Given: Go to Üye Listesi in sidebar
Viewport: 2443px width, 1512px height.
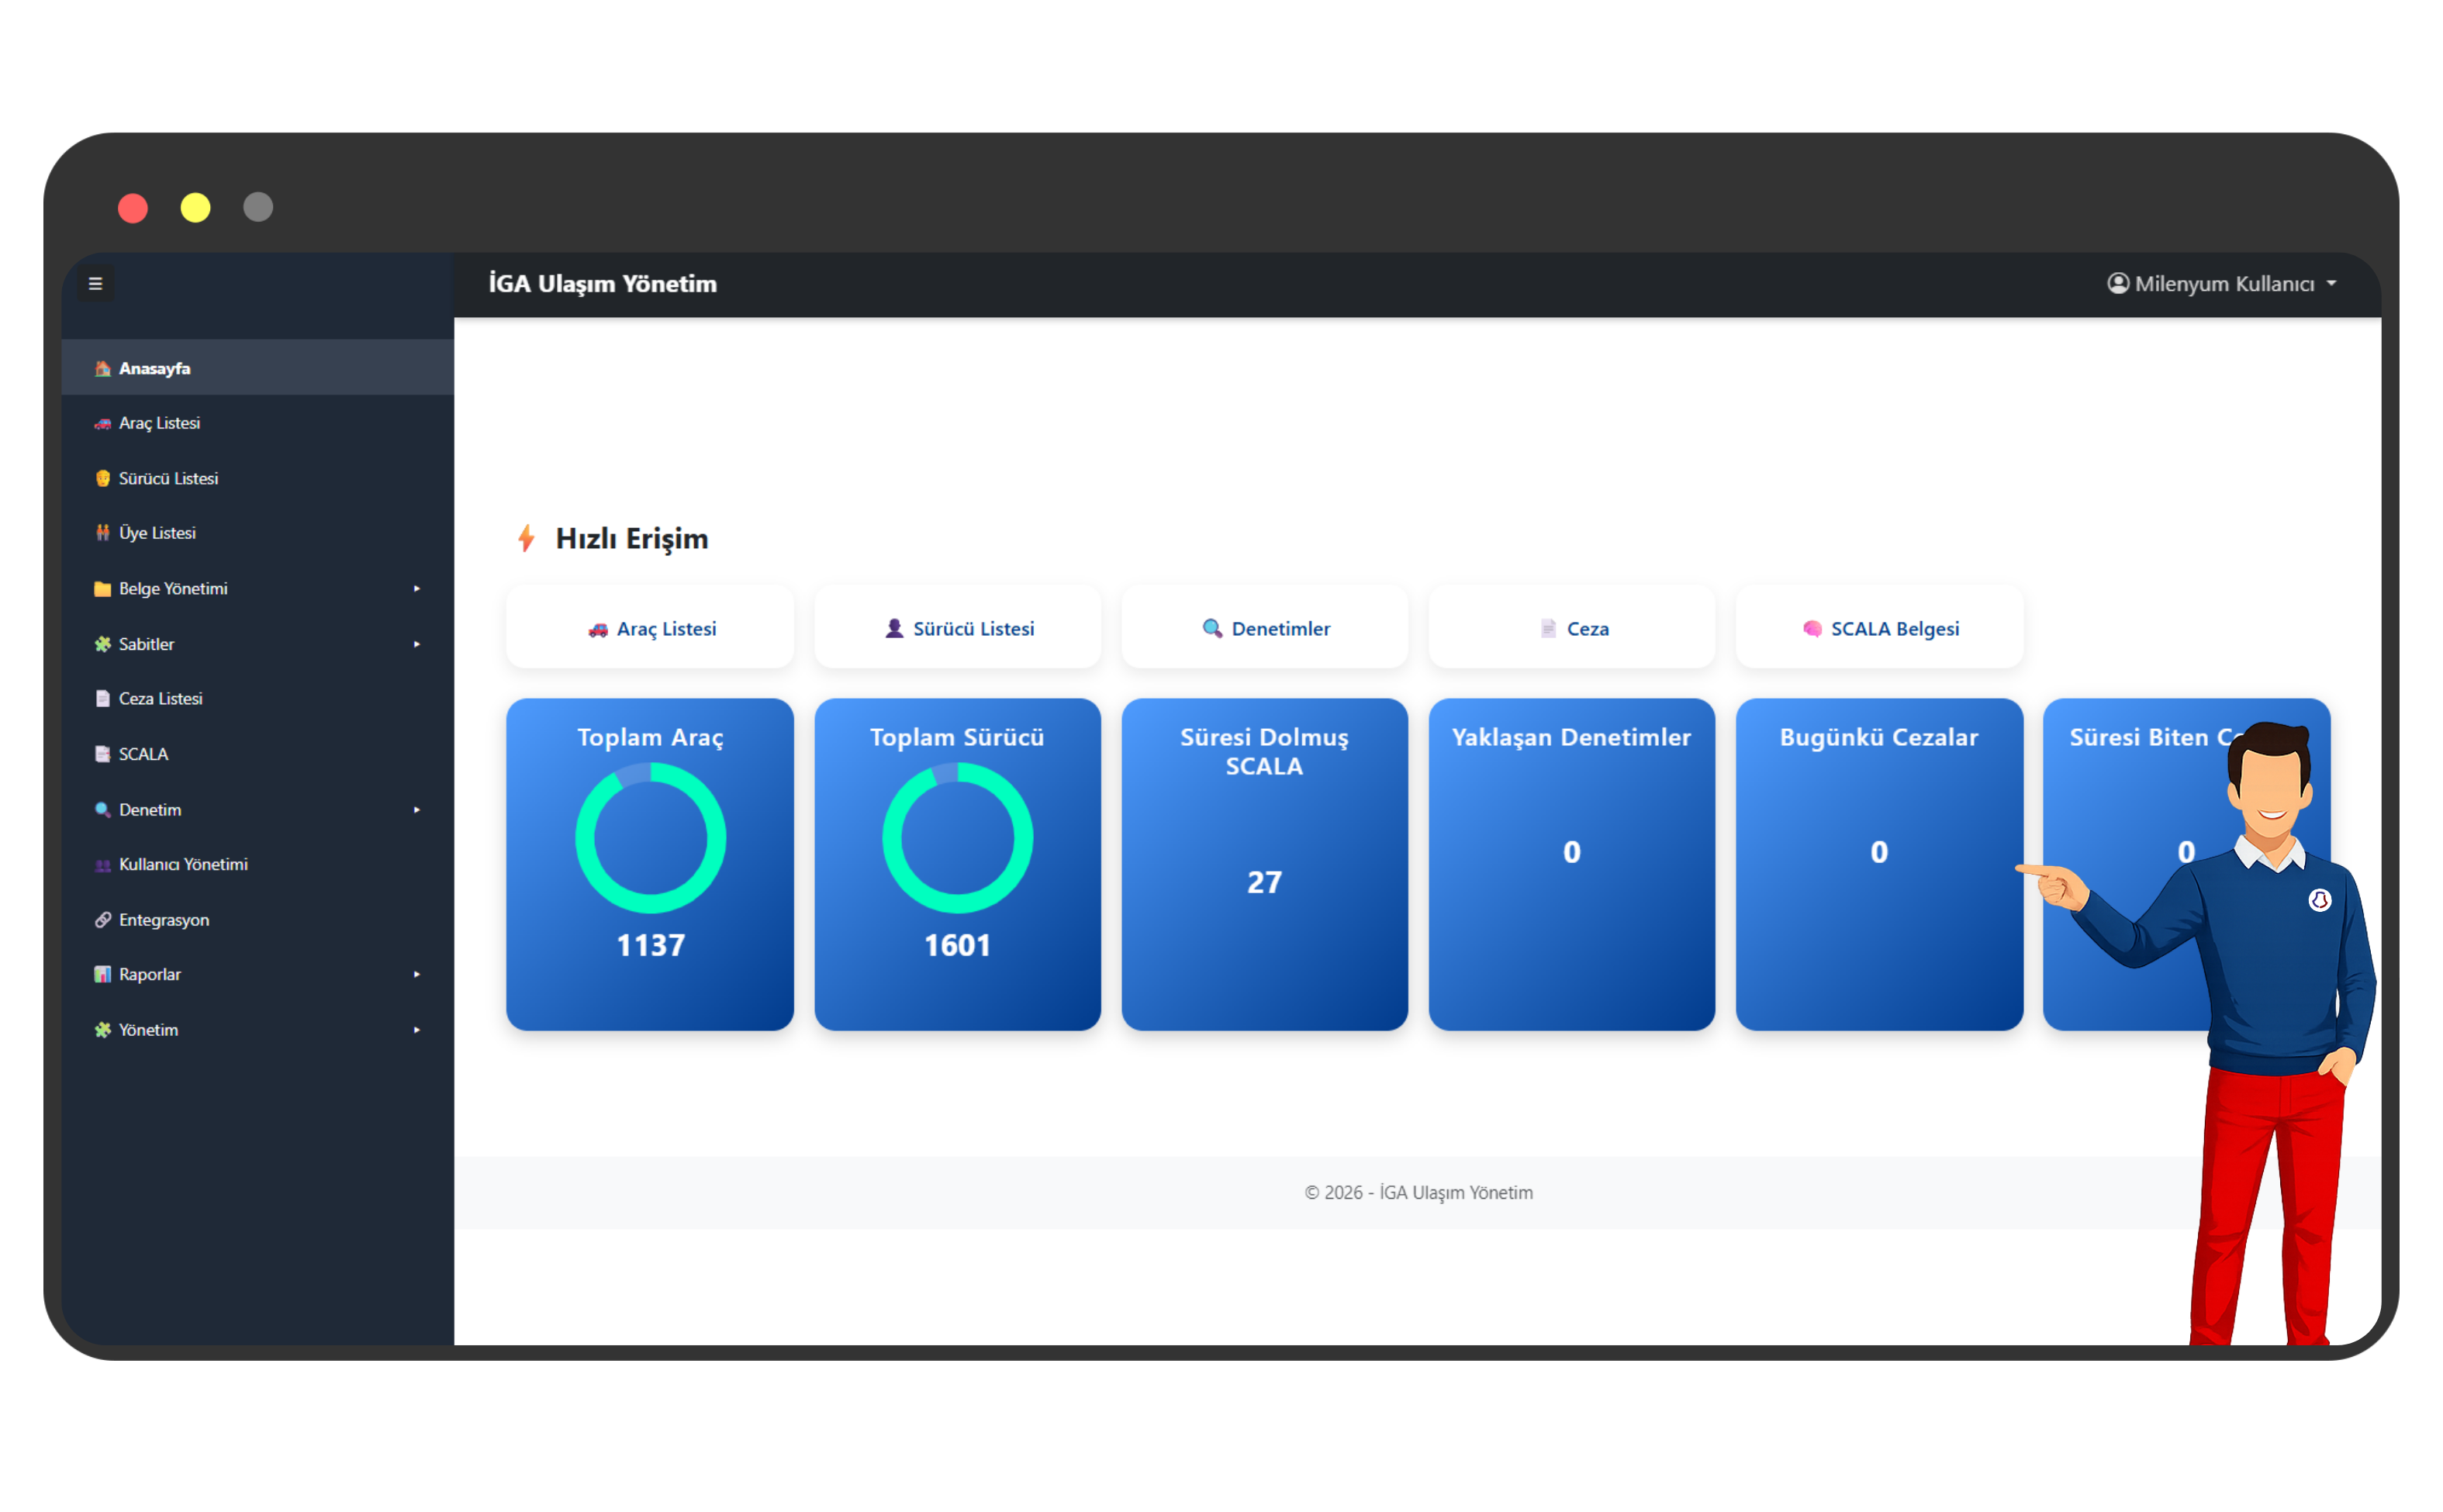Looking at the screenshot, I should pos(257,533).
